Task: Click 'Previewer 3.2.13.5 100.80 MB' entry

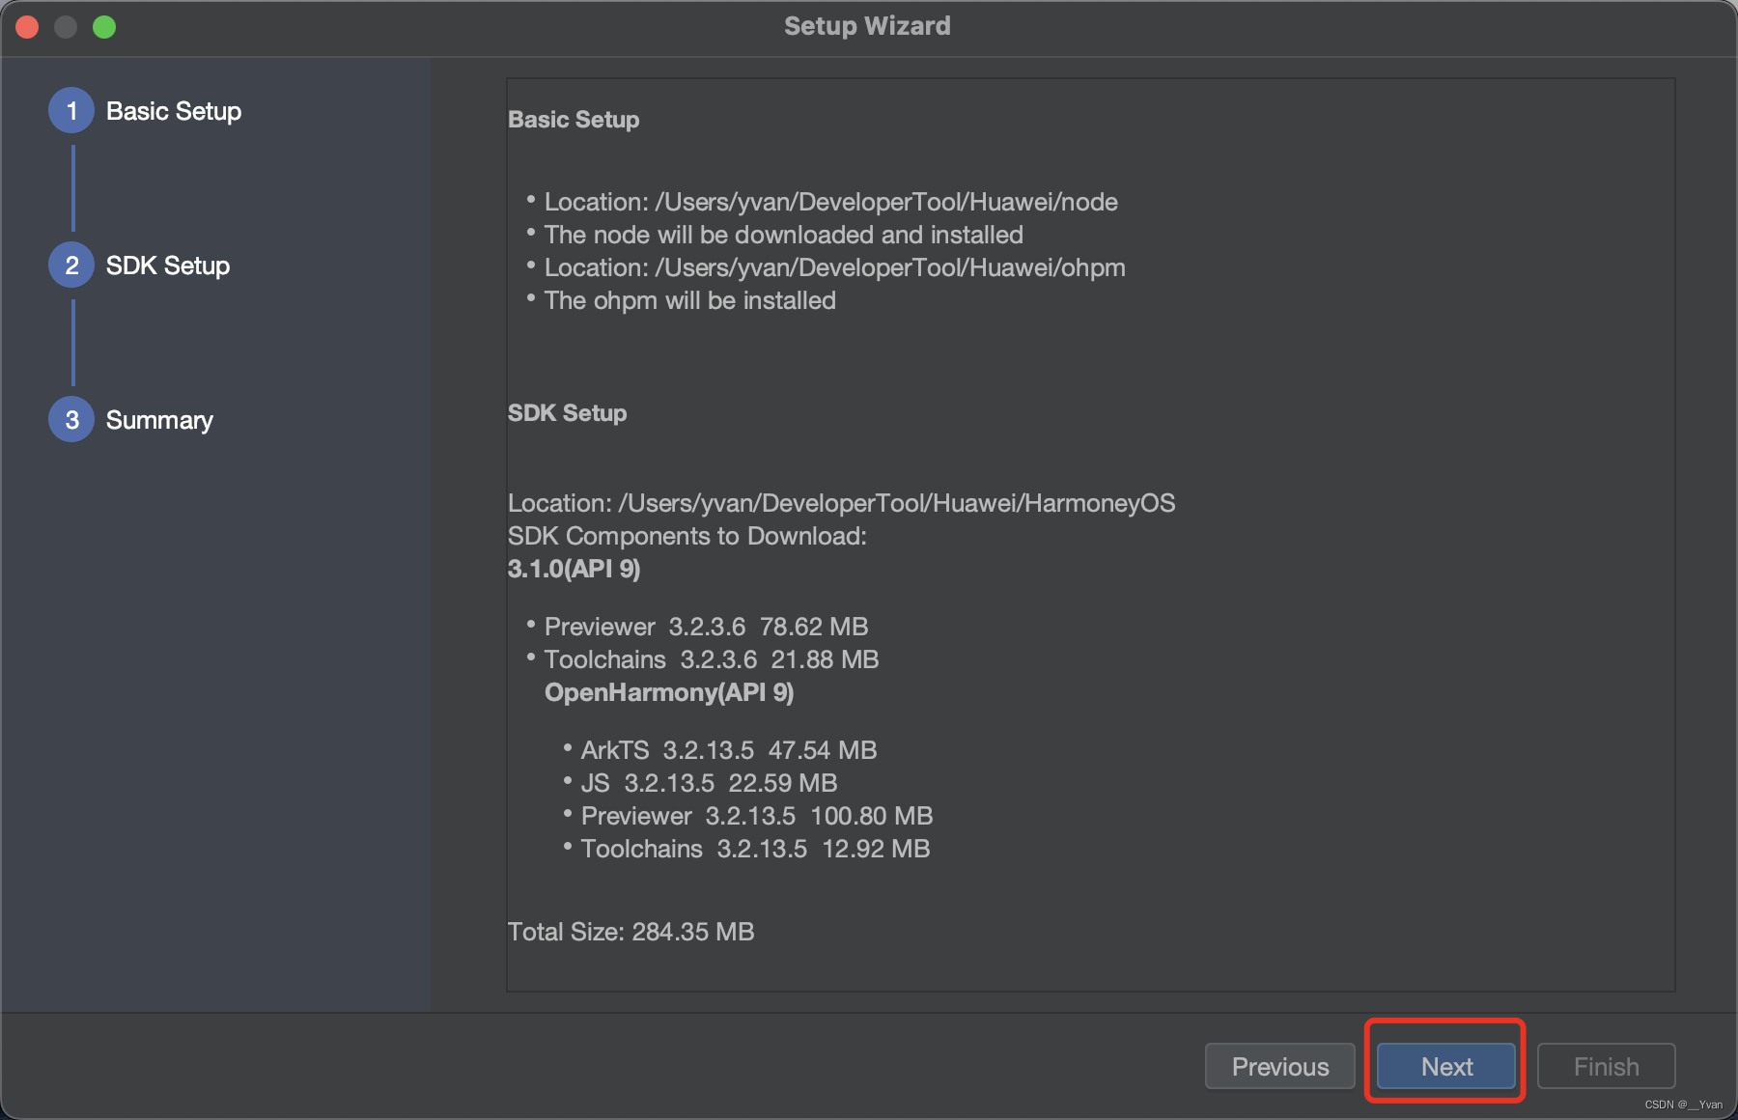Action: [x=756, y=816]
